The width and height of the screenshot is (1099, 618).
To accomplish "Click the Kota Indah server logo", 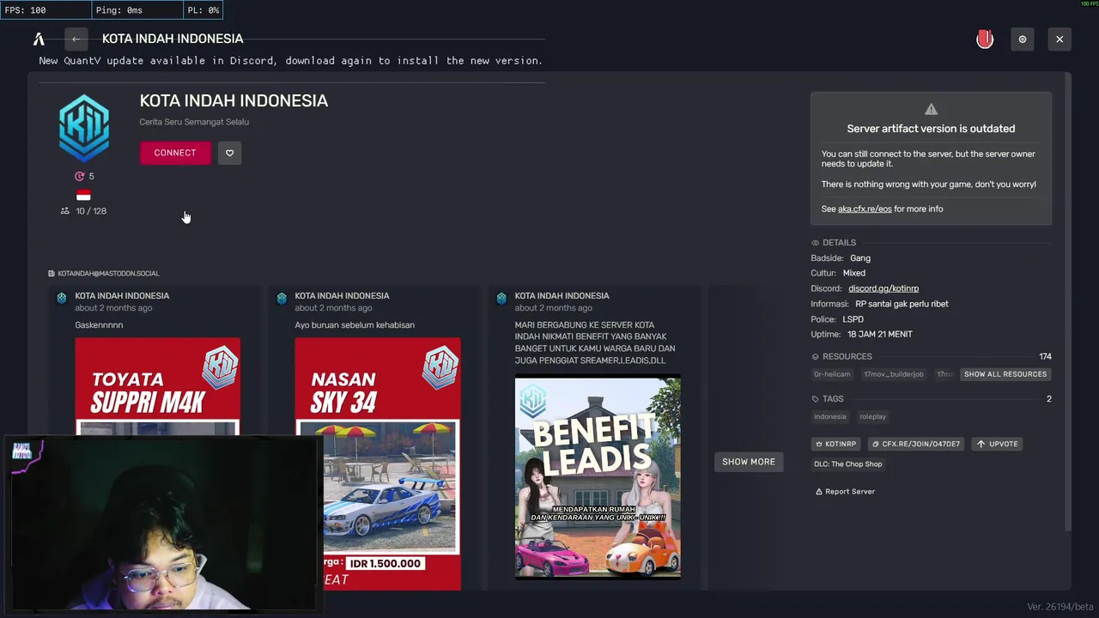I will point(84,128).
